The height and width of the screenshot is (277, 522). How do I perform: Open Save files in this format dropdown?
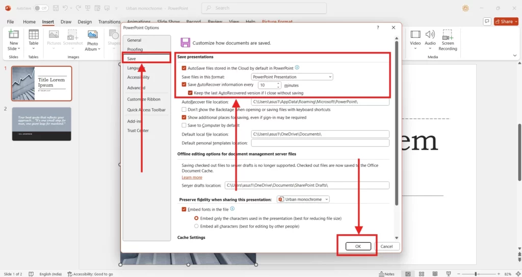tap(292, 77)
